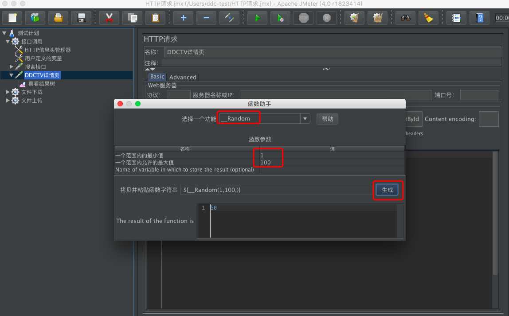Select 用户定义的变量 in the tree

[43, 59]
